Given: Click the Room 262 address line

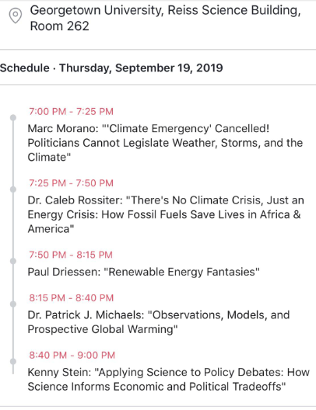Looking at the screenshot, I should [x=59, y=26].
